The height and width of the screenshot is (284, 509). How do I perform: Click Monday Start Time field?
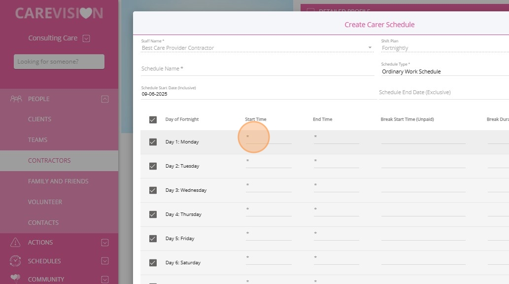tap(269, 140)
